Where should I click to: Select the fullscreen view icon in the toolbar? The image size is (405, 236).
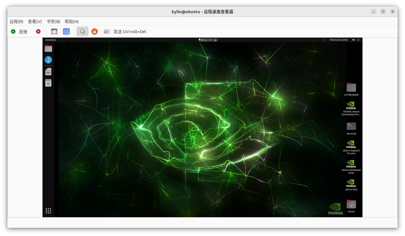coord(54,31)
